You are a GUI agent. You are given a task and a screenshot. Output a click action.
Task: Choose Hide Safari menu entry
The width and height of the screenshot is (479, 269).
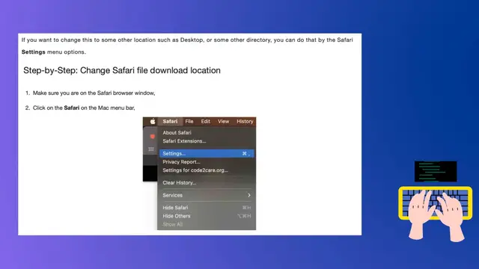(175, 208)
